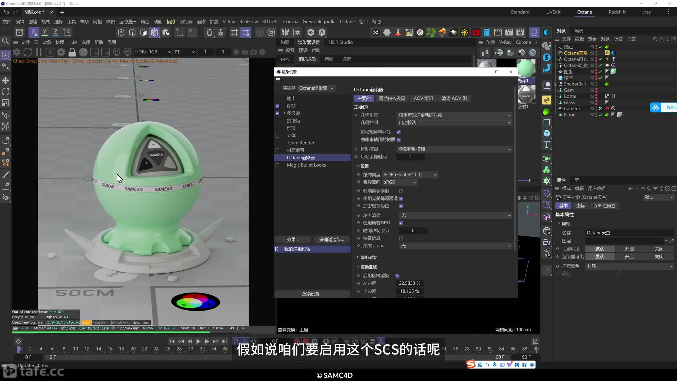The width and height of the screenshot is (677, 381).
Task: Open the 几何引擎 dropdown
Action: pos(454,115)
